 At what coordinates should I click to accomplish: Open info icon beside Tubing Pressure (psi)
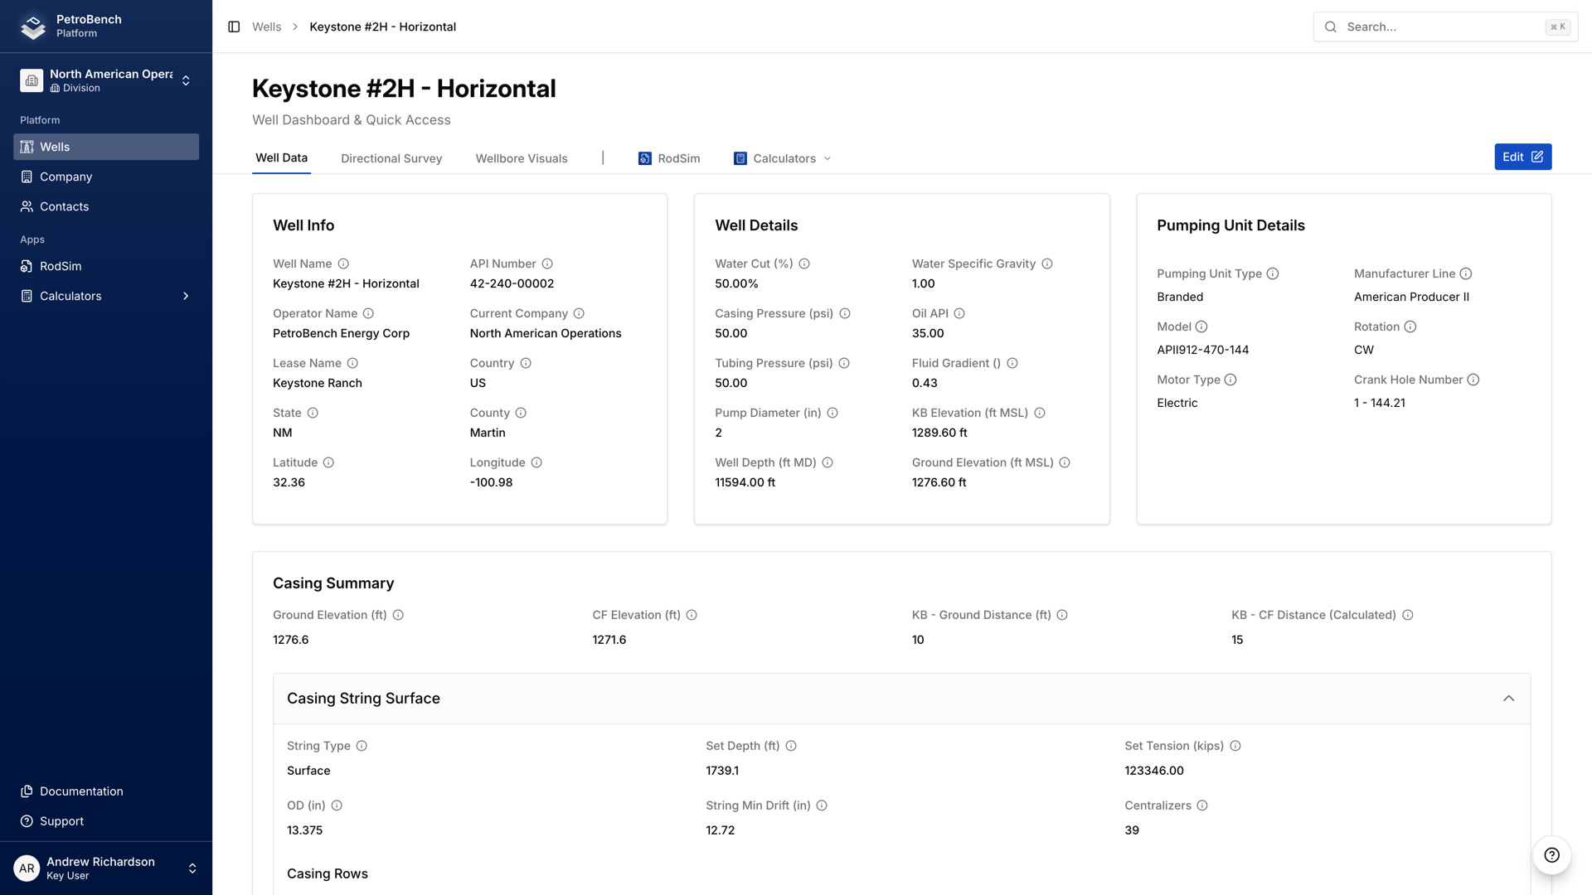(844, 363)
